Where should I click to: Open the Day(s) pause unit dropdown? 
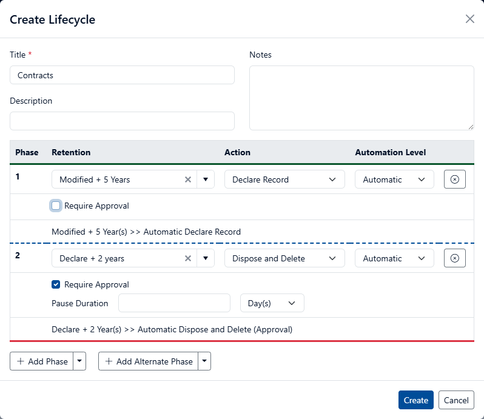[272, 303]
